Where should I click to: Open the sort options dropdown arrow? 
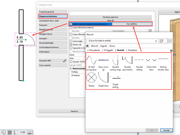(170, 41)
